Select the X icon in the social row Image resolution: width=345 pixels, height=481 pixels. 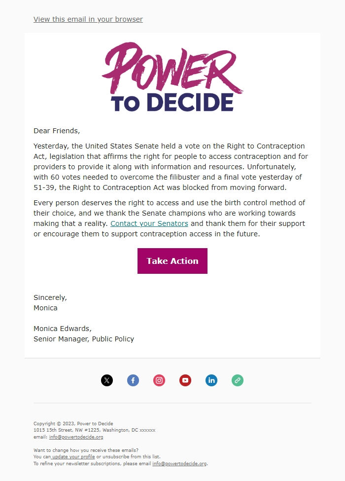pos(107,380)
